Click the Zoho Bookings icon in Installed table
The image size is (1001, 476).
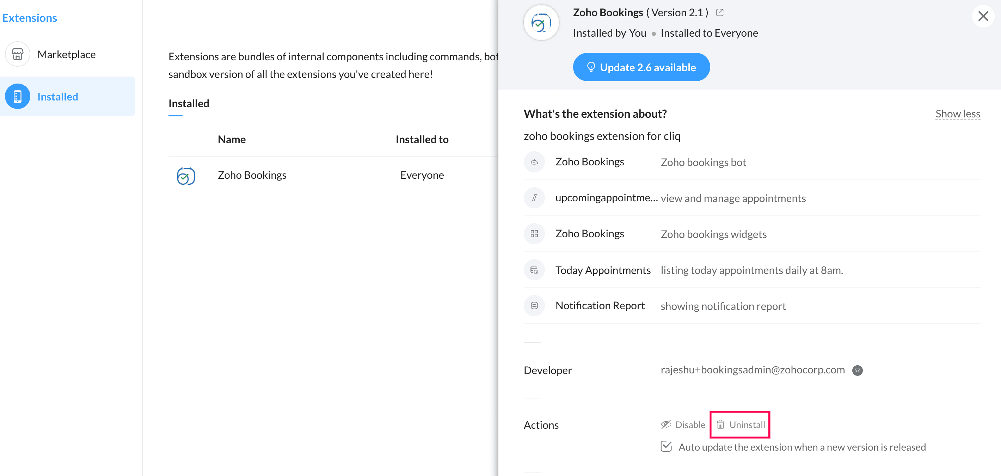coord(186,176)
